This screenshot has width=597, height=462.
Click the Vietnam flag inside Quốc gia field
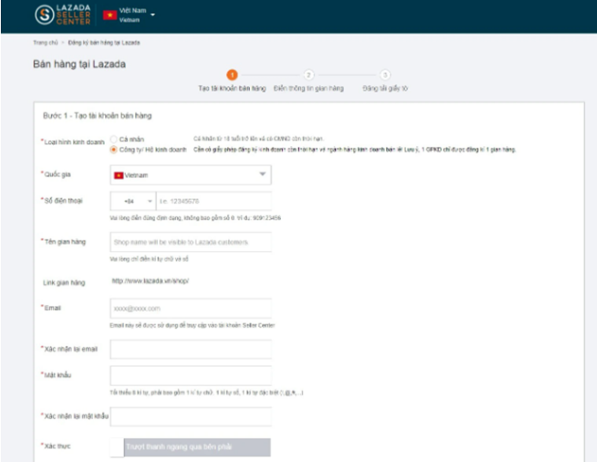coord(118,176)
